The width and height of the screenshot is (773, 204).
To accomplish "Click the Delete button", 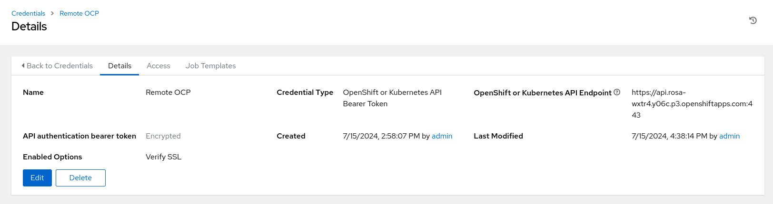I will pos(80,178).
